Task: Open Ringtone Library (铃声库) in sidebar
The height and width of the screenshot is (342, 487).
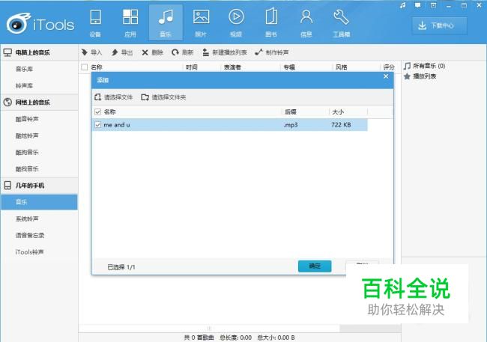Action: [x=24, y=85]
